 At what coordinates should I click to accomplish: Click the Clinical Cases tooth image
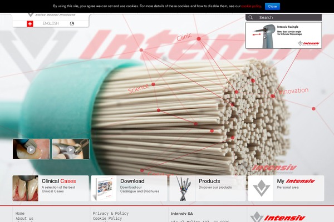click(26, 188)
